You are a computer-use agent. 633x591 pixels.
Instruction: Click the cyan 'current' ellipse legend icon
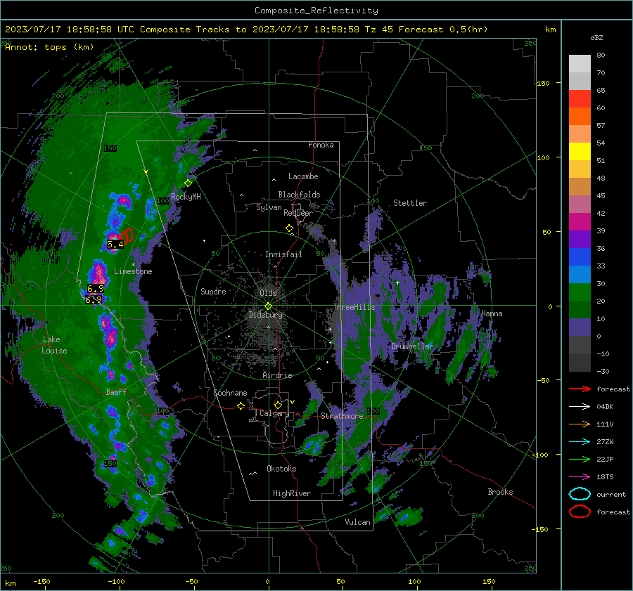pos(580,494)
